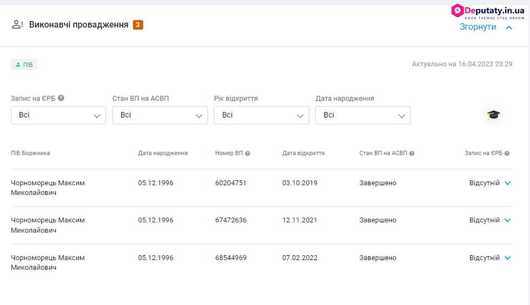
Task: Click Завершено status in the 68544969 row
Action: point(377,258)
